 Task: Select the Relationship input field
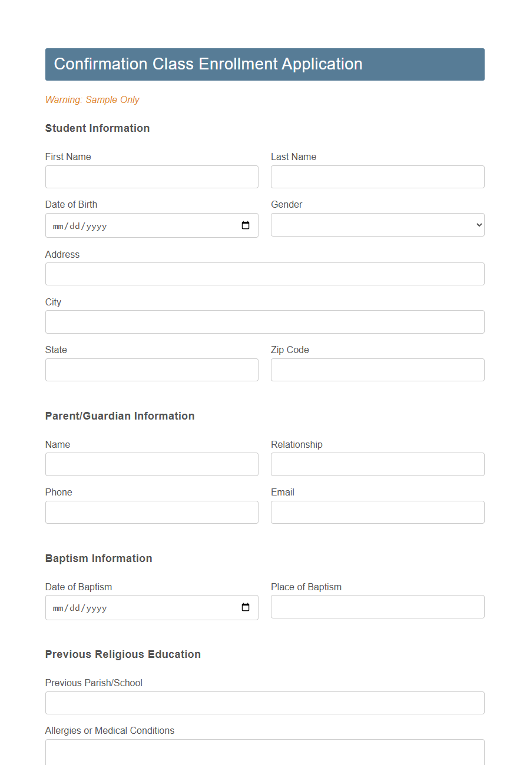coord(377,464)
